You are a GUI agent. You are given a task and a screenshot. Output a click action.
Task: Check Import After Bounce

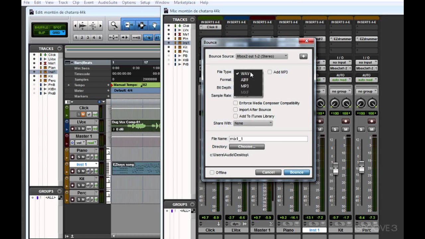coord(235,110)
